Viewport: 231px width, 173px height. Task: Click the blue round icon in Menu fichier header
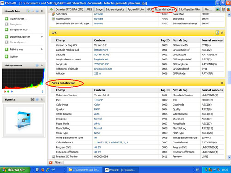[x=37, y=11]
